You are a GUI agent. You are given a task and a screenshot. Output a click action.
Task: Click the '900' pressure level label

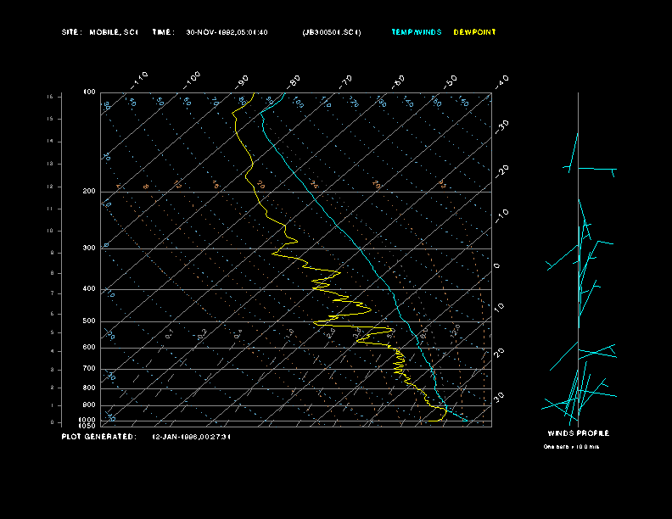point(89,405)
